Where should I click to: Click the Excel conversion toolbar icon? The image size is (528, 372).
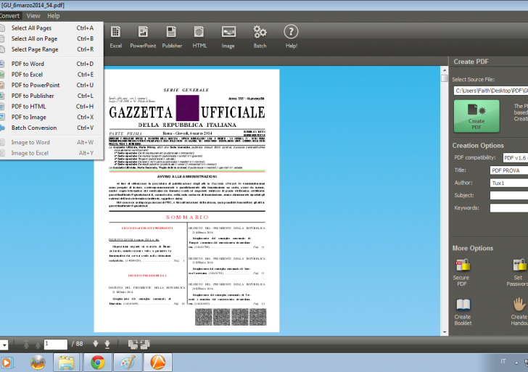(x=116, y=35)
